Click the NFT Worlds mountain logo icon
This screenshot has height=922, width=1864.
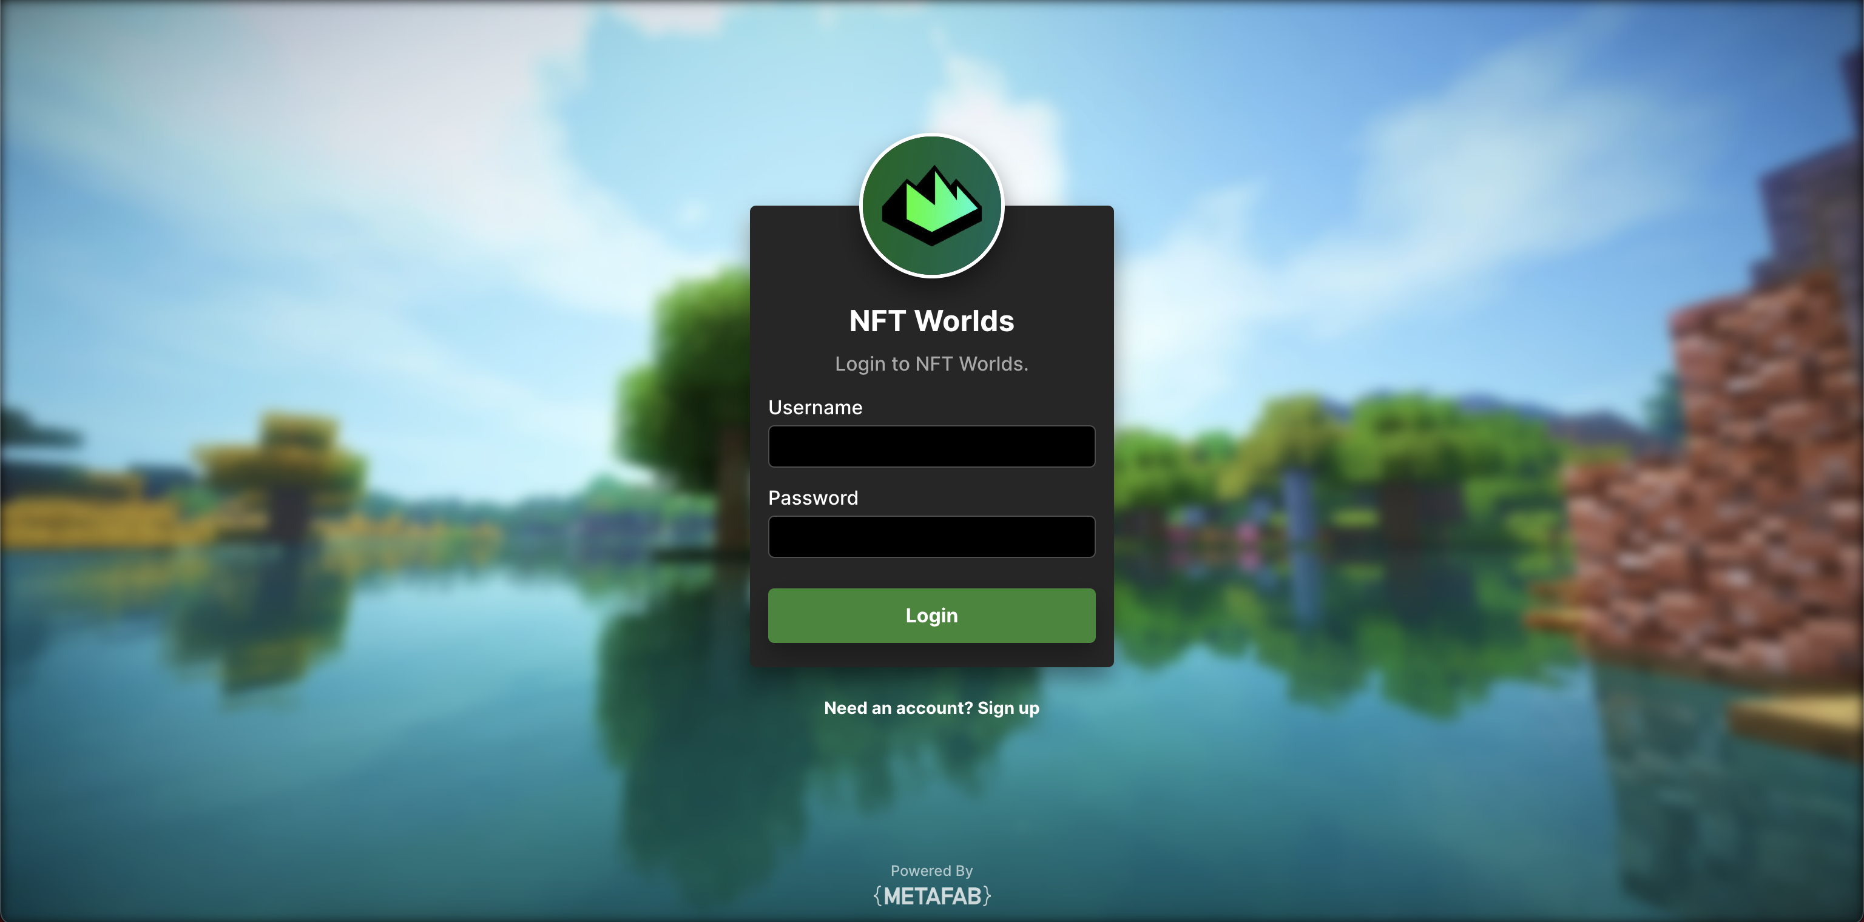pyautogui.click(x=931, y=206)
